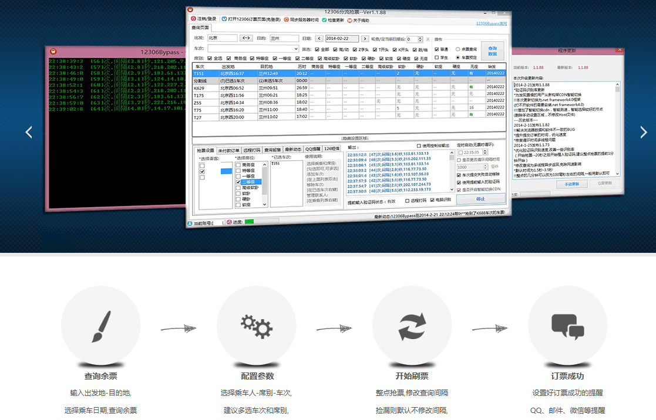Image resolution: width=656 pixels, height=420 pixels.
Task: Close the 程序更新 update window
Action: (620, 50)
